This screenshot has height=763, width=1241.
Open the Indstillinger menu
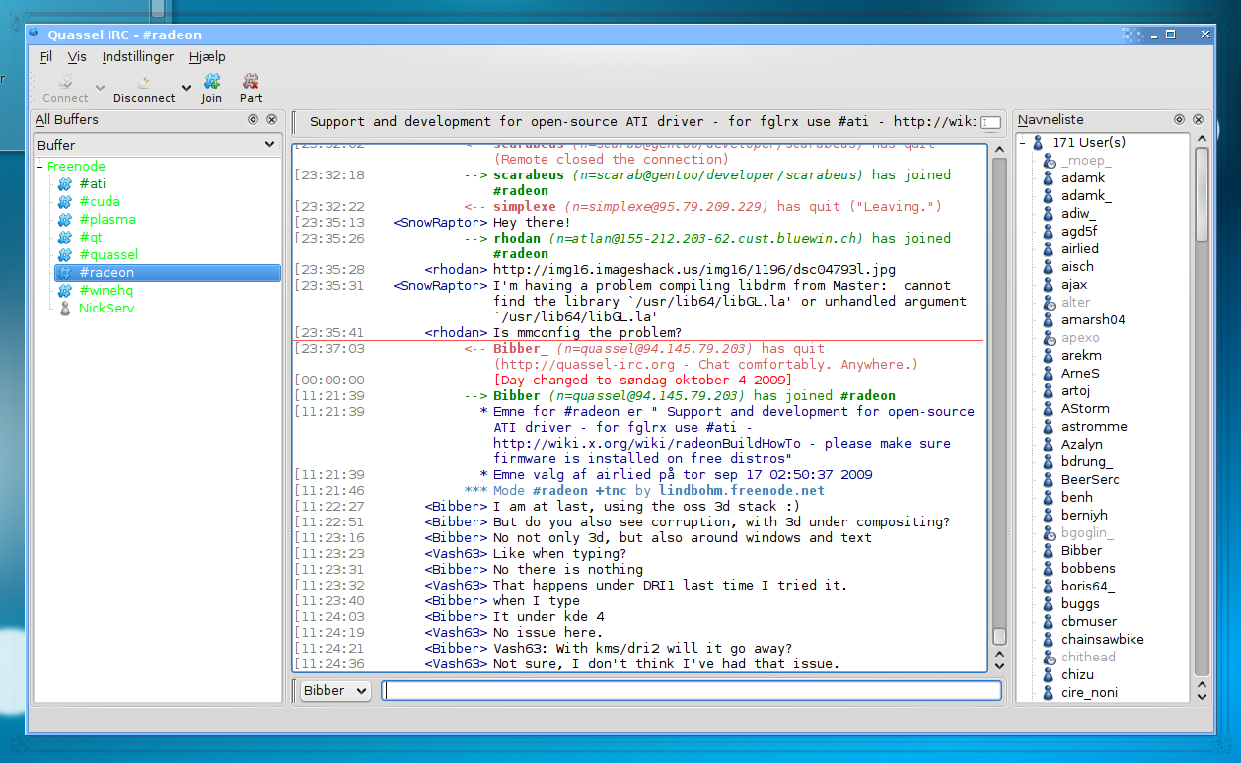tap(137, 57)
